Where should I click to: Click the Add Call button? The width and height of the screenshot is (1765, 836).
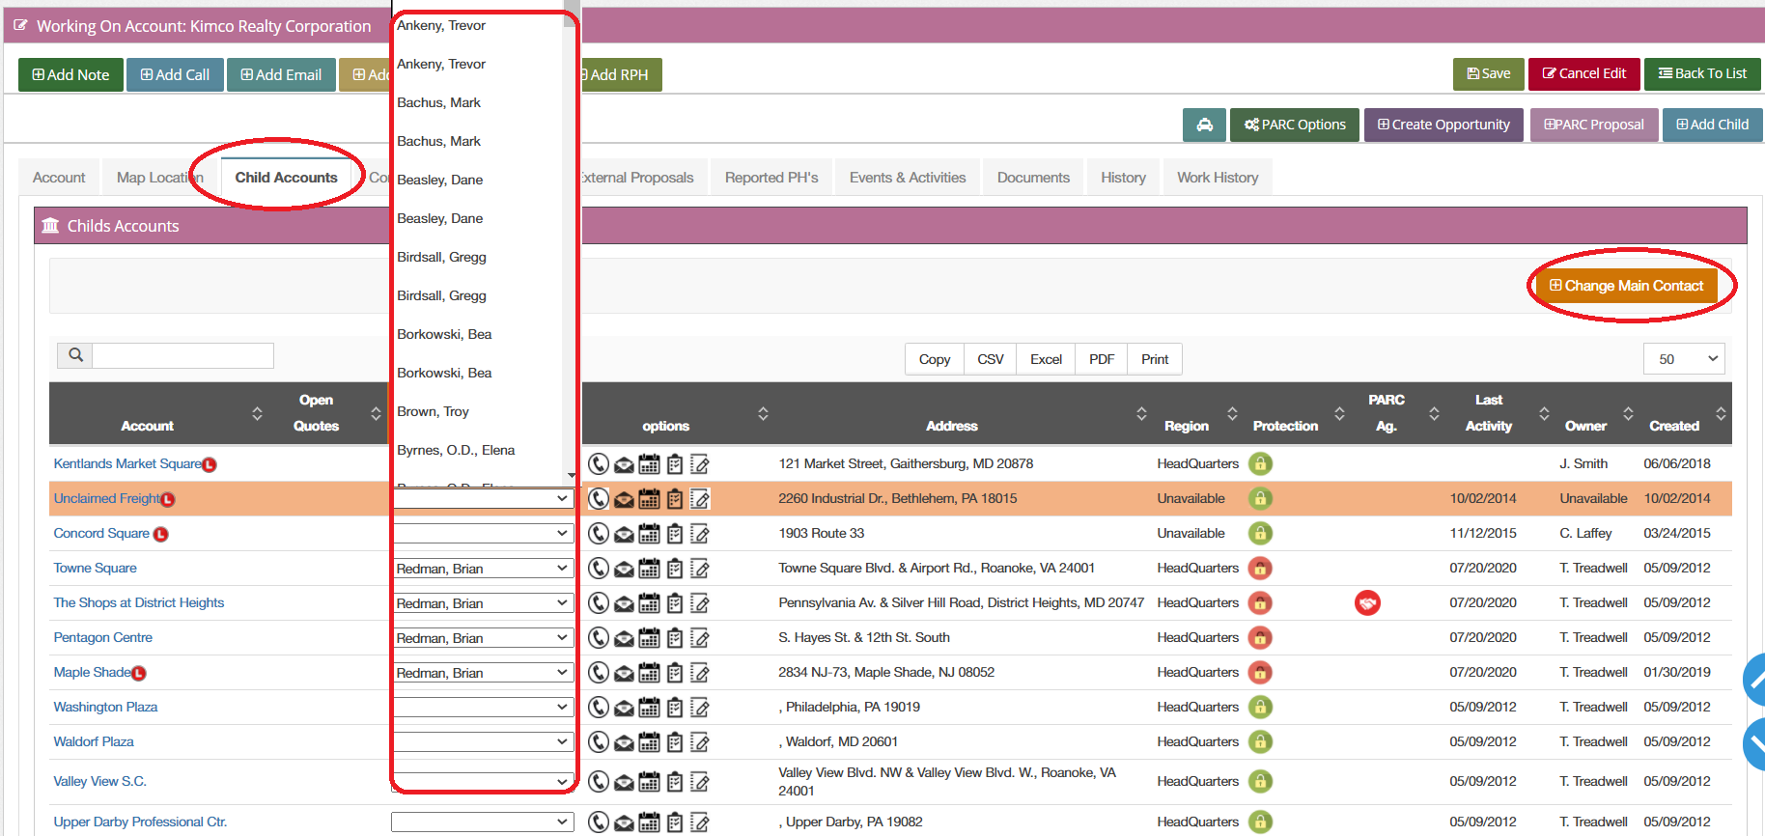(175, 74)
